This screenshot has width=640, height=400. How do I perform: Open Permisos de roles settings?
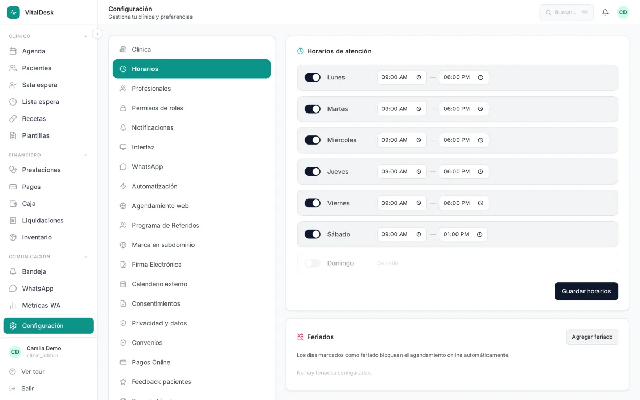click(191, 108)
